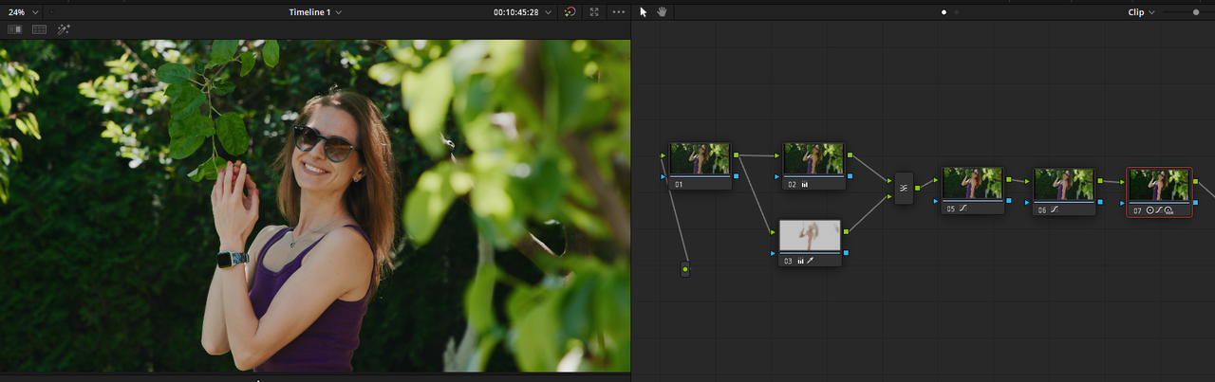
Task: Click node 02 blue key output square
Action: [x=850, y=176]
